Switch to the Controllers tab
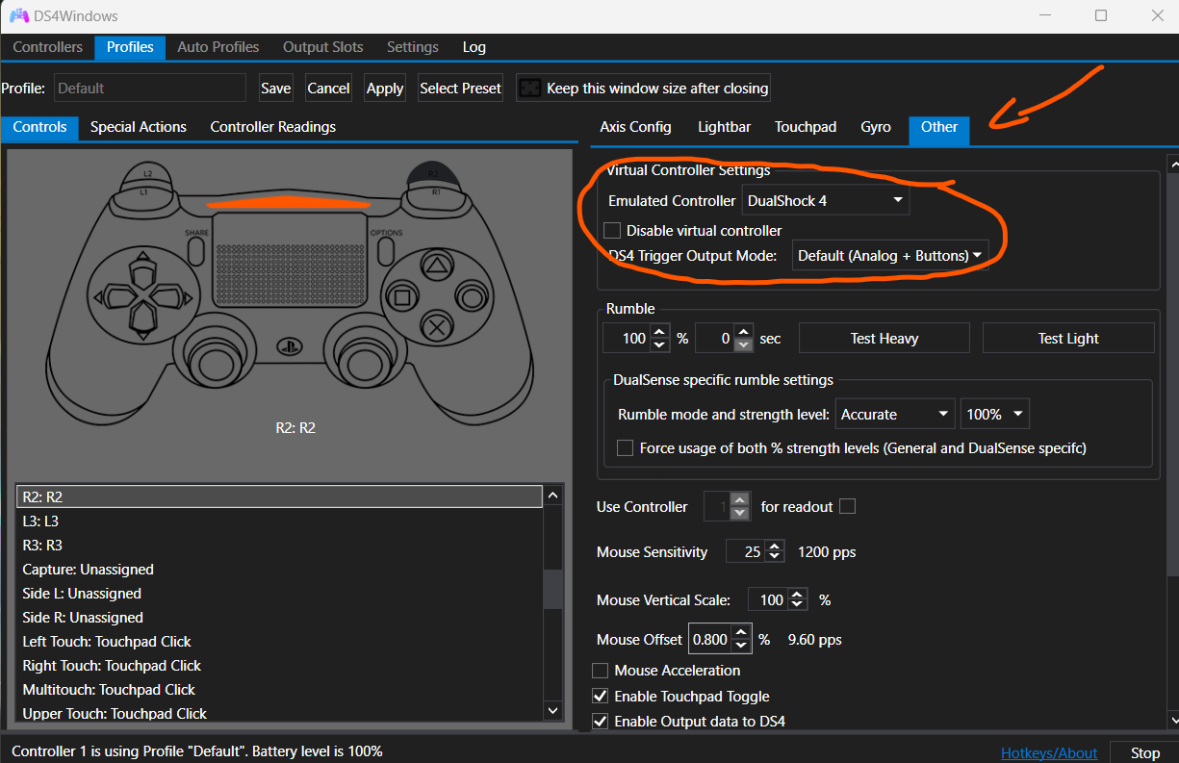 coord(47,47)
